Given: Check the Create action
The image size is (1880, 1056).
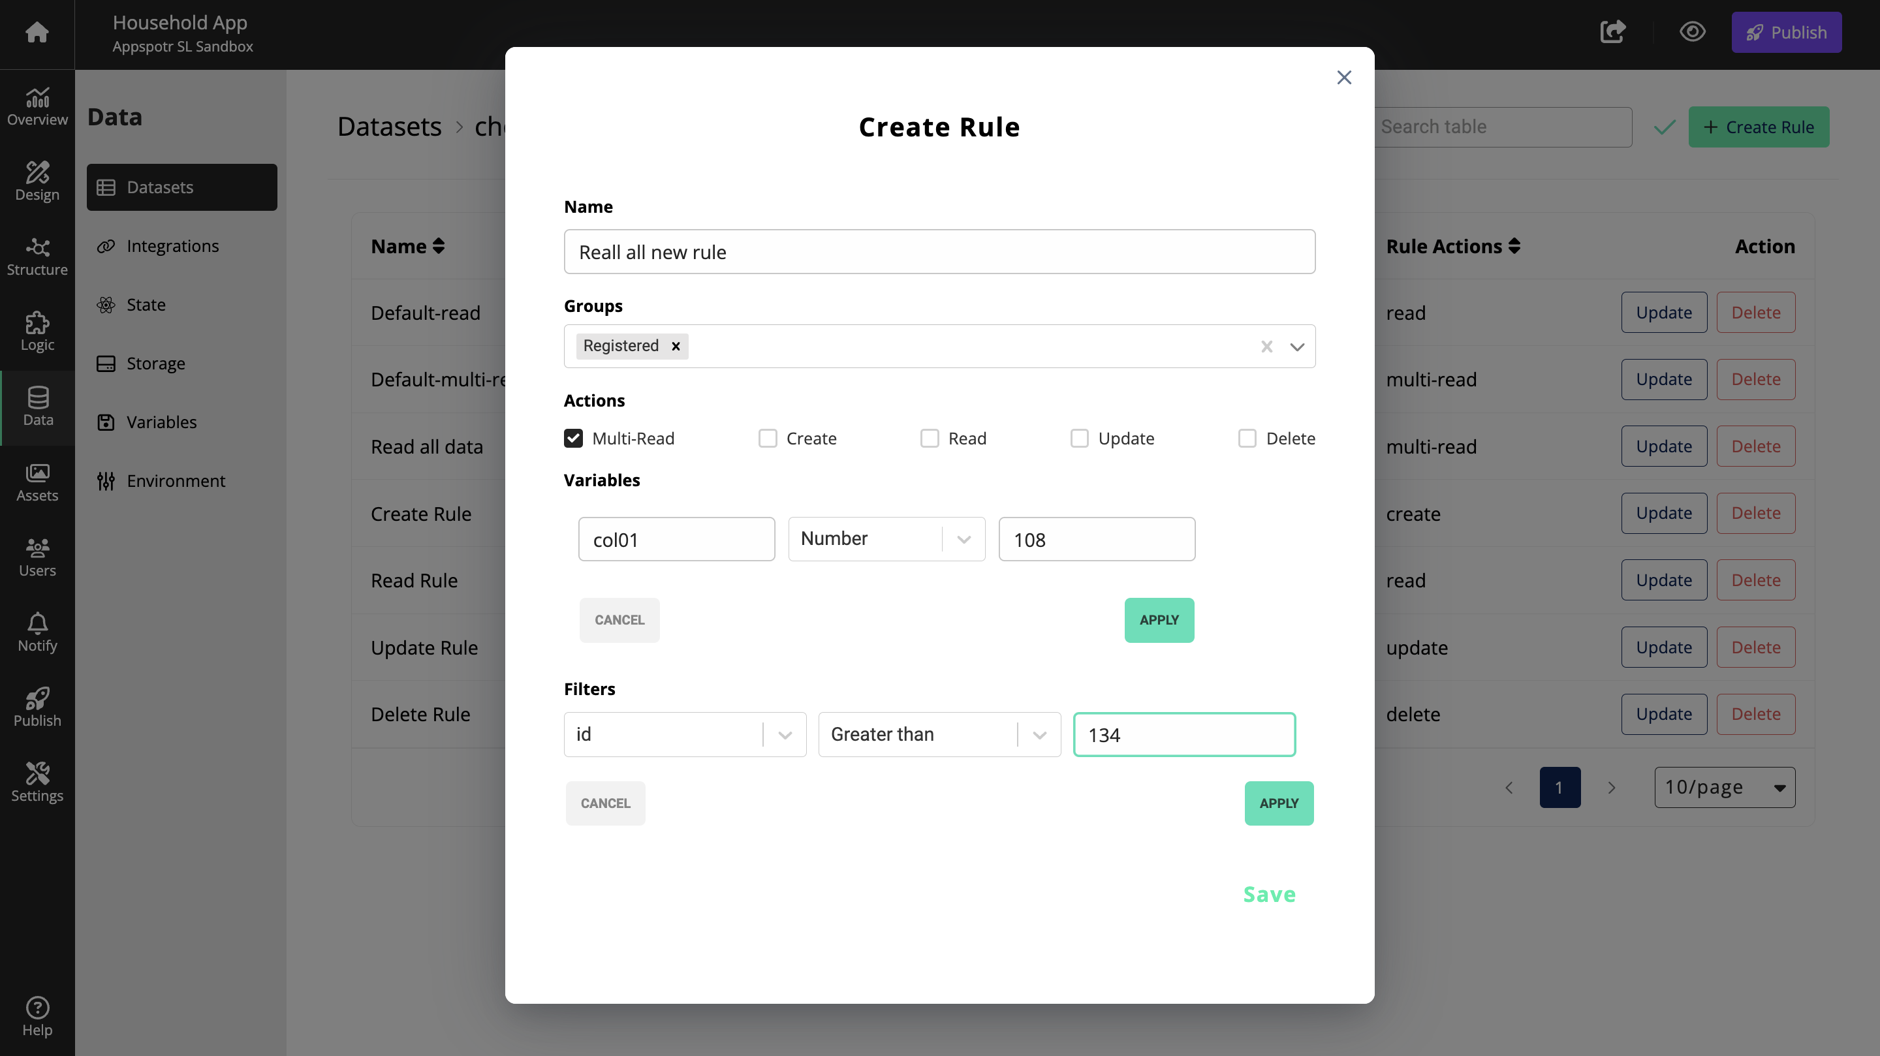Looking at the screenshot, I should 768,439.
